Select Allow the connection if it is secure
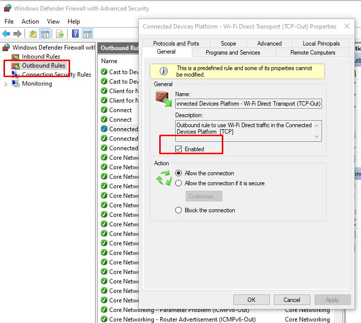 [178, 183]
